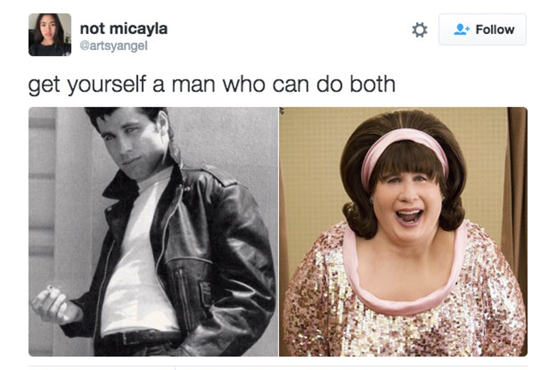Click the "Follow" text label
Image resolution: width=557 pixels, height=370 pixels.
[495, 29]
